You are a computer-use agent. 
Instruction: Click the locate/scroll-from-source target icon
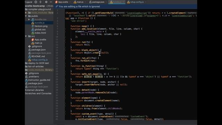36,2
